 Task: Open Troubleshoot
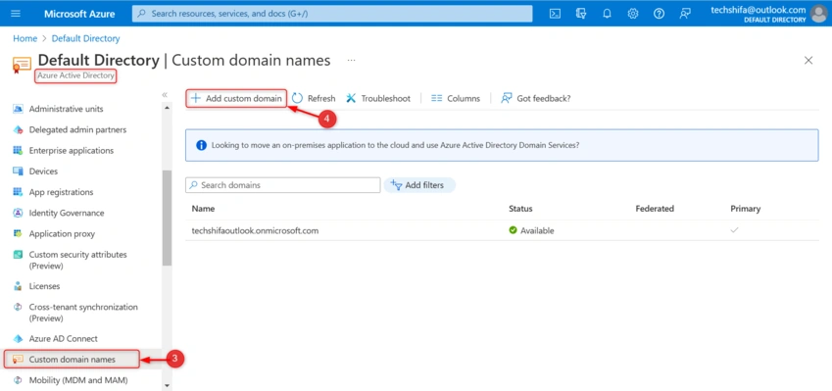[378, 98]
